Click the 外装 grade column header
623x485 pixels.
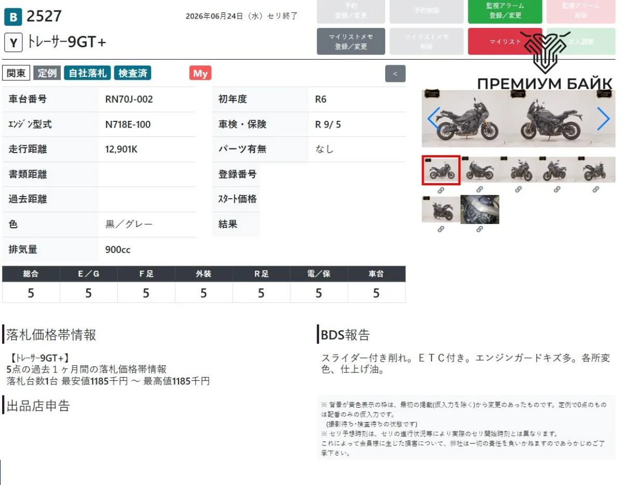204,274
